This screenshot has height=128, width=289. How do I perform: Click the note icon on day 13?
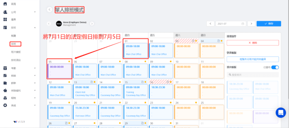92,82
